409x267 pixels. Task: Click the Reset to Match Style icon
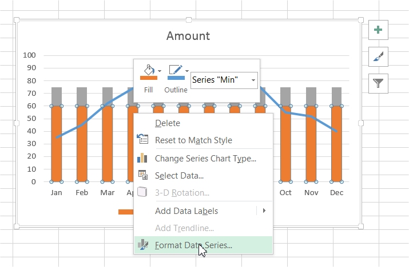pyautogui.click(x=142, y=139)
